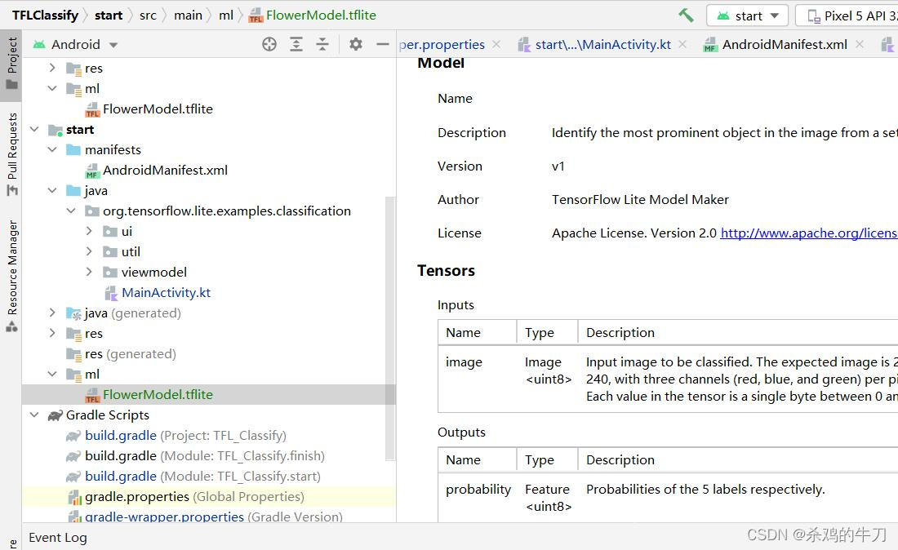The image size is (898, 550).
Task: Click the manifests folder icon
Action: [x=73, y=150]
